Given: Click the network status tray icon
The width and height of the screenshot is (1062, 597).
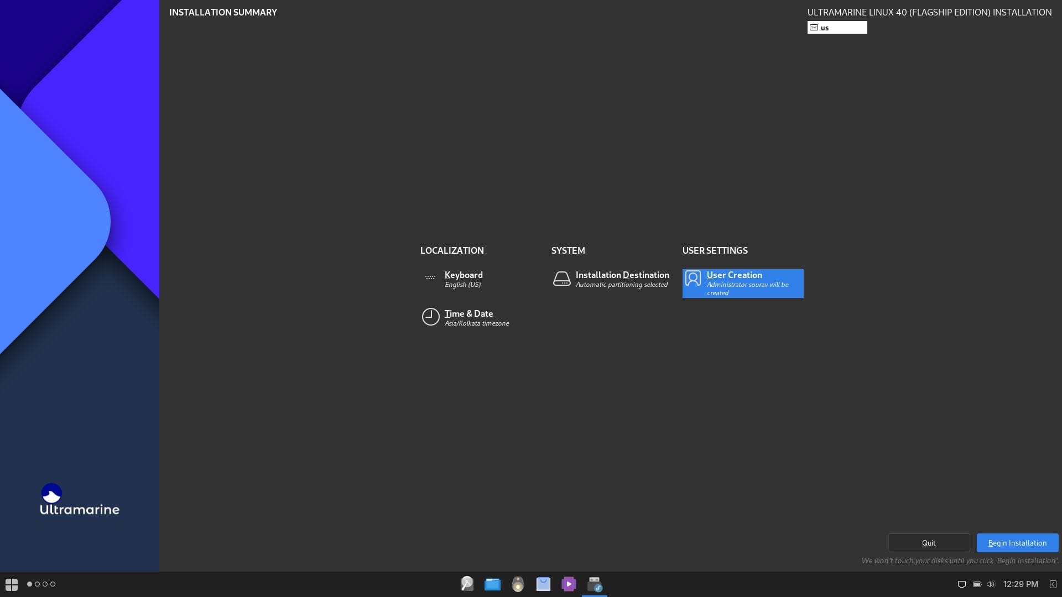Looking at the screenshot, I should click(961, 584).
